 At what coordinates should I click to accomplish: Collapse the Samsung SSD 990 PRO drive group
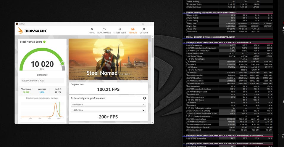click(184, 12)
